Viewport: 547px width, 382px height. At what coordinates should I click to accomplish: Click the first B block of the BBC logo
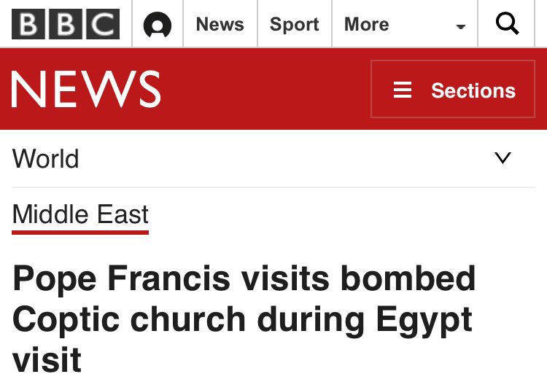(x=28, y=25)
